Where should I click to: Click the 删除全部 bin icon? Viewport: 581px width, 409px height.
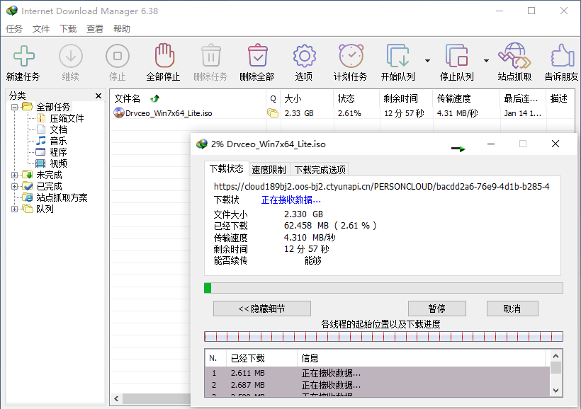coord(257,55)
